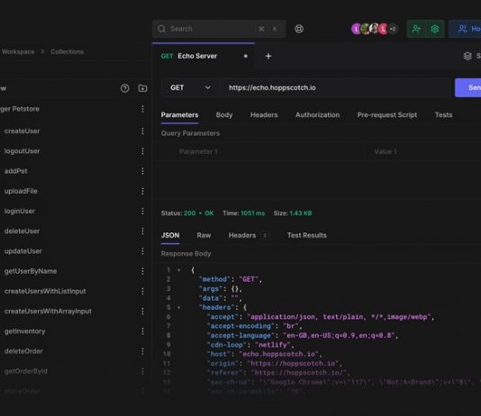Open more options for createUser
Screen dimensions: 481x416
click(x=142, y=131)
